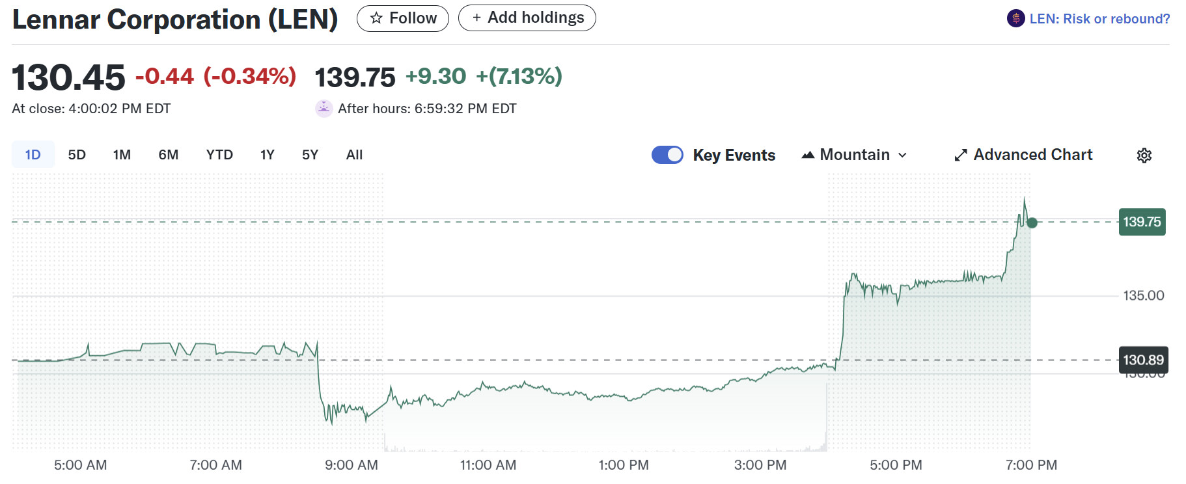Viewport: 1186px width, 484px height.
Task: Select the YTD range tab
Action: coord(219,155)
